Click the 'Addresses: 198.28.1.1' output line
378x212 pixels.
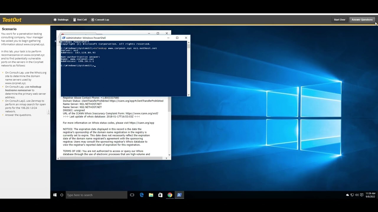(x=77, y=61)
